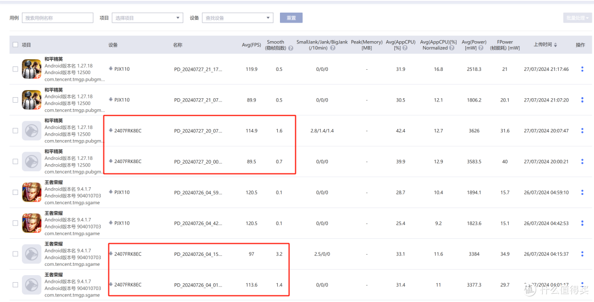Open actions menu for row PD_20240727_21_17

pos(582,69)
